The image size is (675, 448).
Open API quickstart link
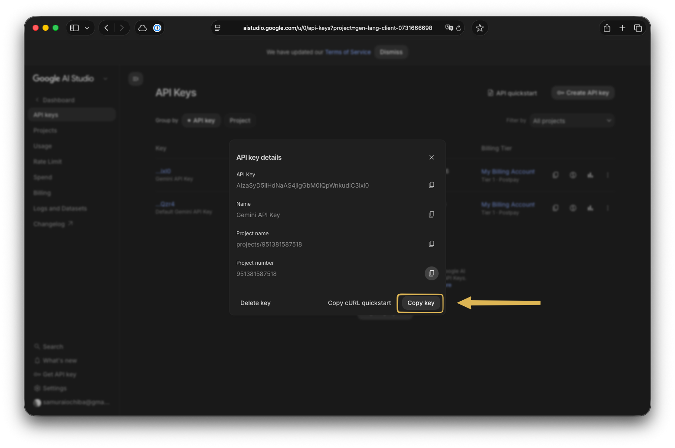click(x=512, y=93)
